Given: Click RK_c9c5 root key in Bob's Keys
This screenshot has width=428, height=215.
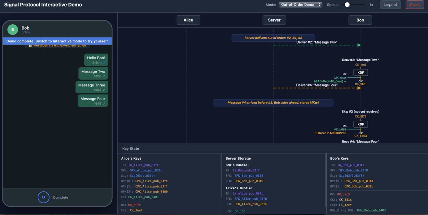Looking at the screenshot, I should point(343,194).
